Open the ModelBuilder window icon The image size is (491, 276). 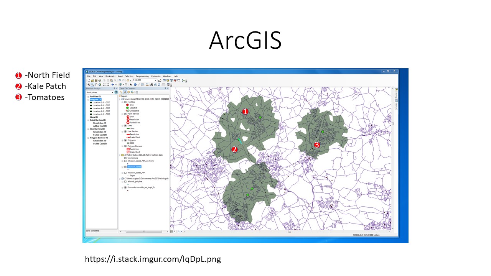(183, 80)
